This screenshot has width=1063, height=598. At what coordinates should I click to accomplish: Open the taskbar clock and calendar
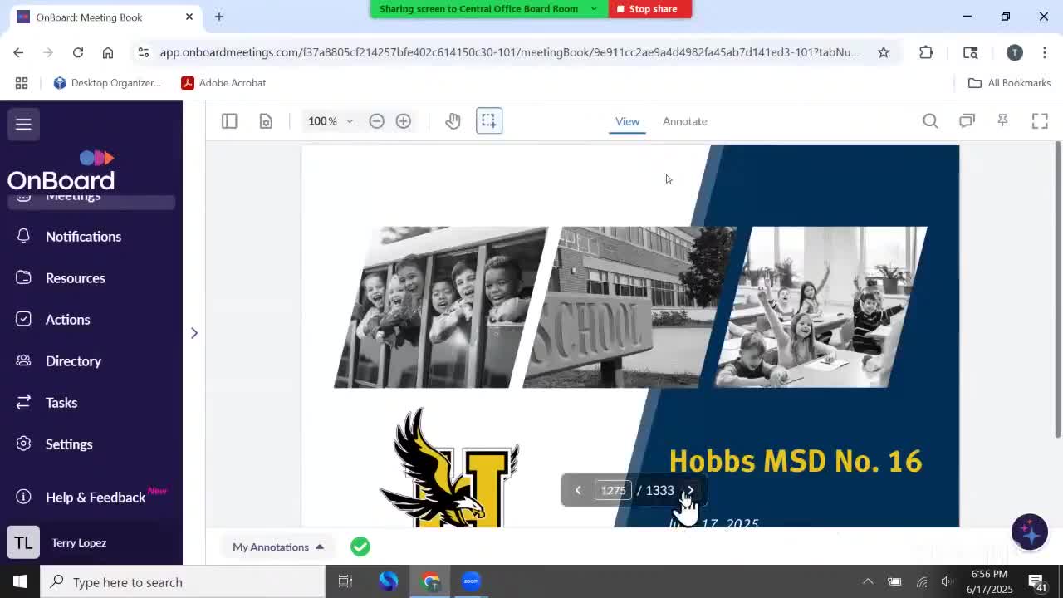tap(989, 581)
